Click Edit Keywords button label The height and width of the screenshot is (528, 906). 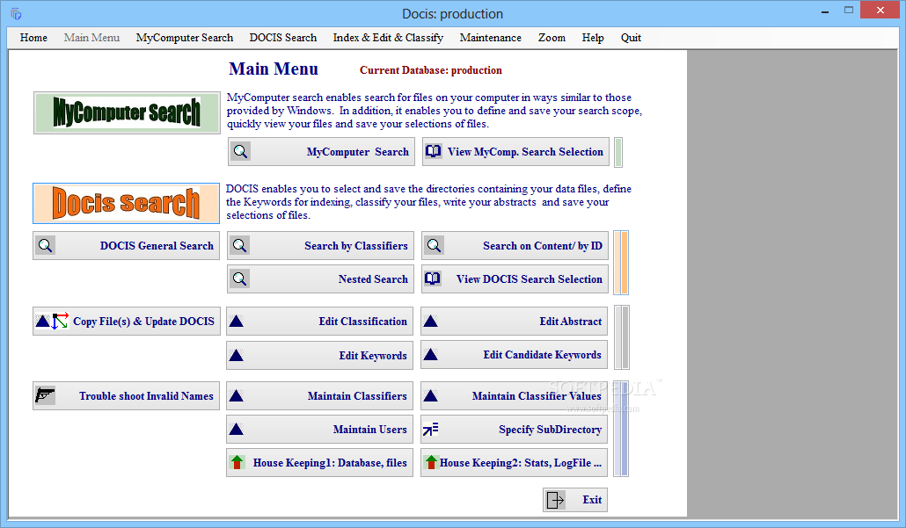373,356
